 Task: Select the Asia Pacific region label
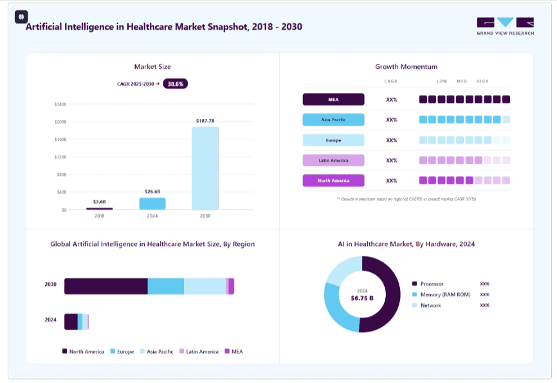tap(334, 120)
